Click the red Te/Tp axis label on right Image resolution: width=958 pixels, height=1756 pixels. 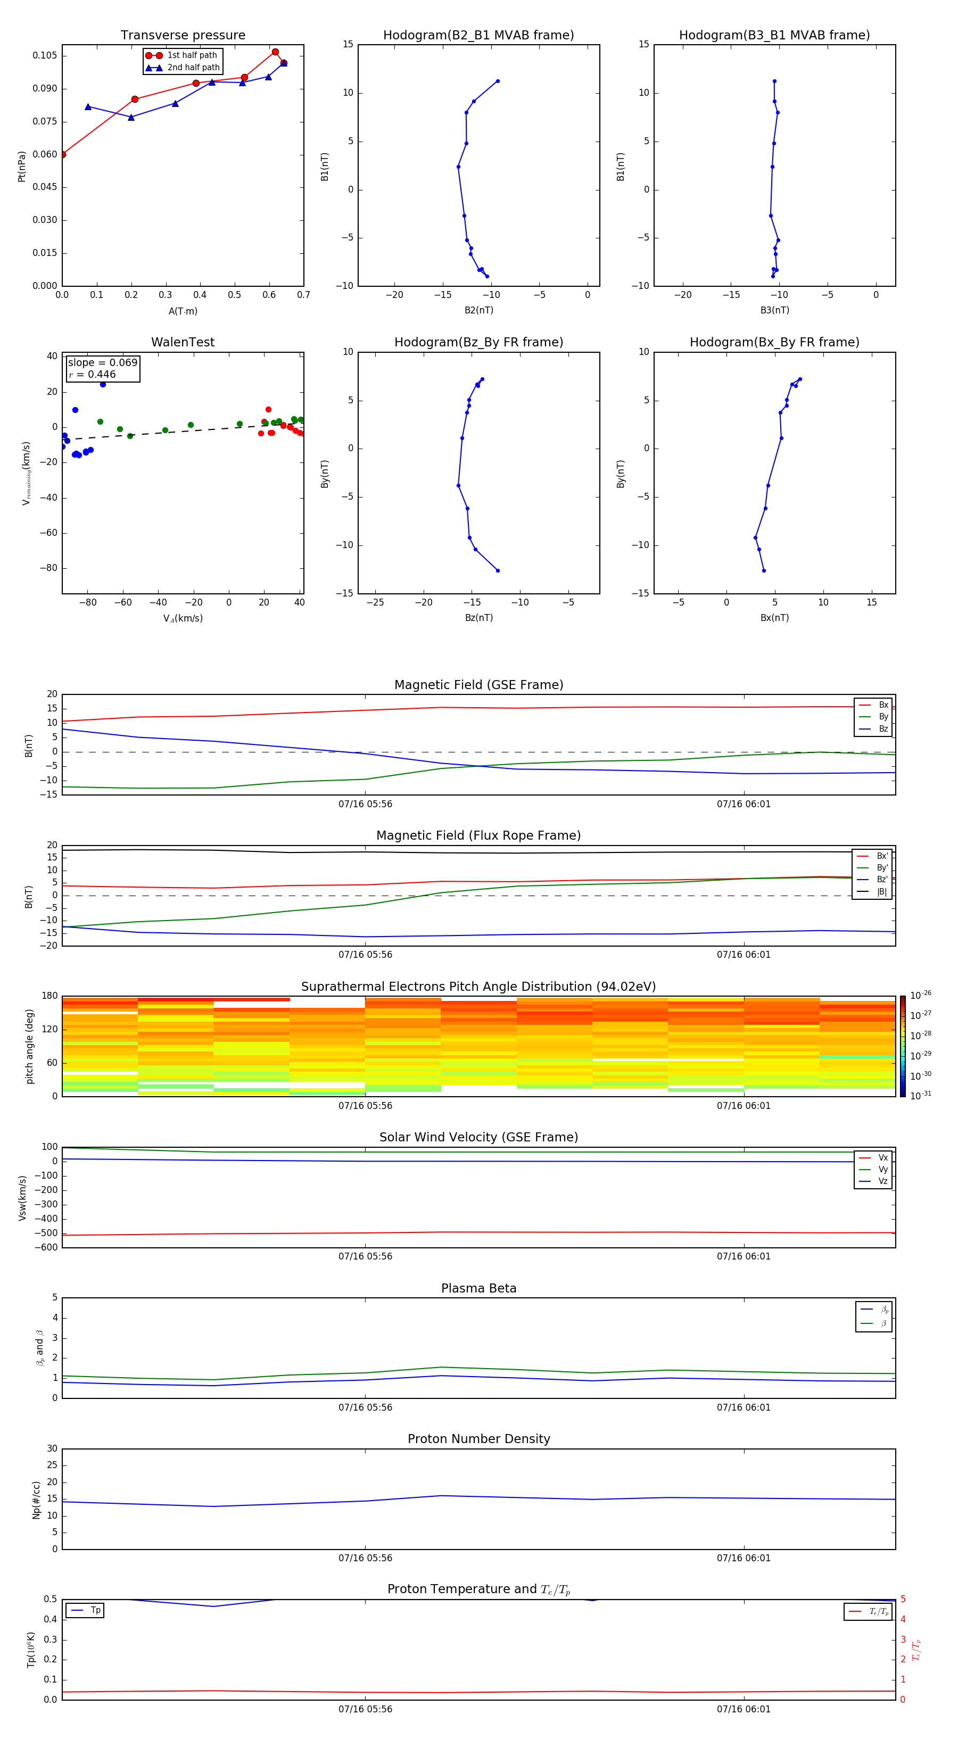[x=916, y=1650]
